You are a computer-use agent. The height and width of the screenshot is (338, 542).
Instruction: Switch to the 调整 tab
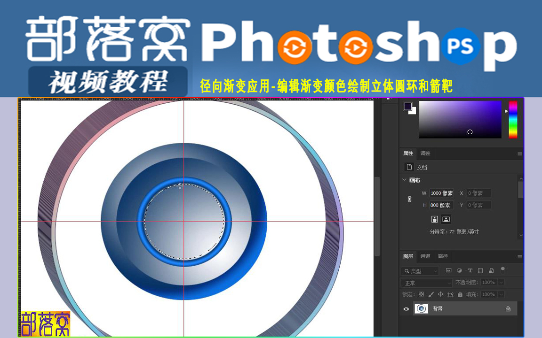(x=425, y=153)
